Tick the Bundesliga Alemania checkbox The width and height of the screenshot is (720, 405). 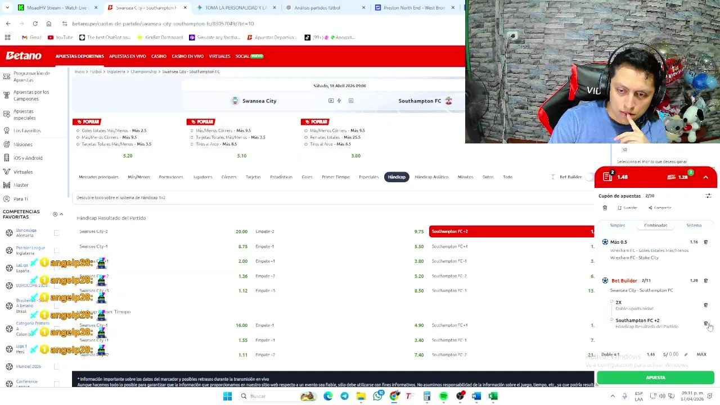pyautogui.click(x=56, y=232)
